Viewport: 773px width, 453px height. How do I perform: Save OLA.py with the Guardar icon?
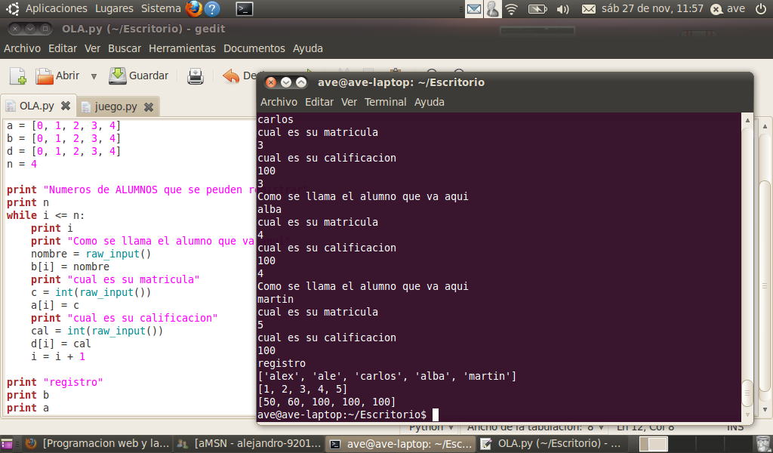click(x=118, y=75)
